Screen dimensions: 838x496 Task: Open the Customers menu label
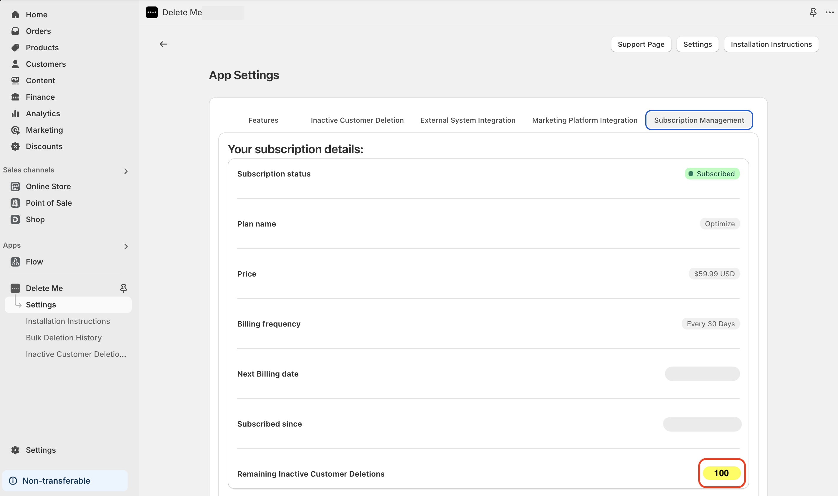(x=46, y=64)
